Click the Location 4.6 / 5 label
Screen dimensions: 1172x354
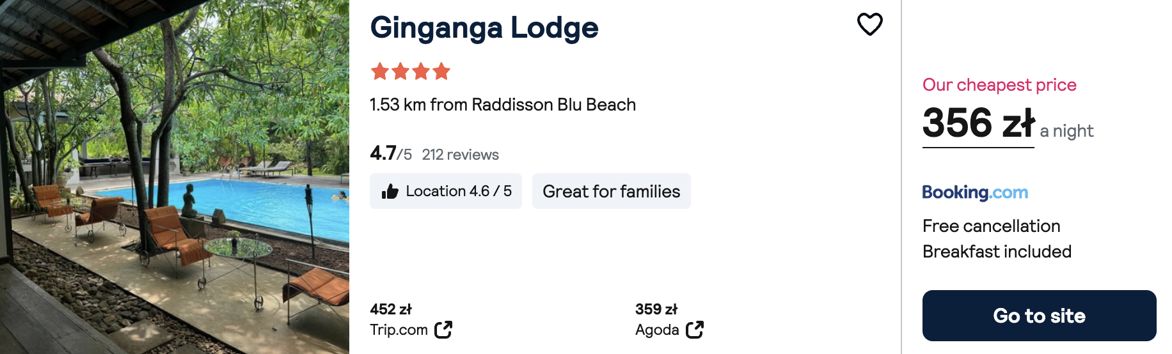[458, 191]
